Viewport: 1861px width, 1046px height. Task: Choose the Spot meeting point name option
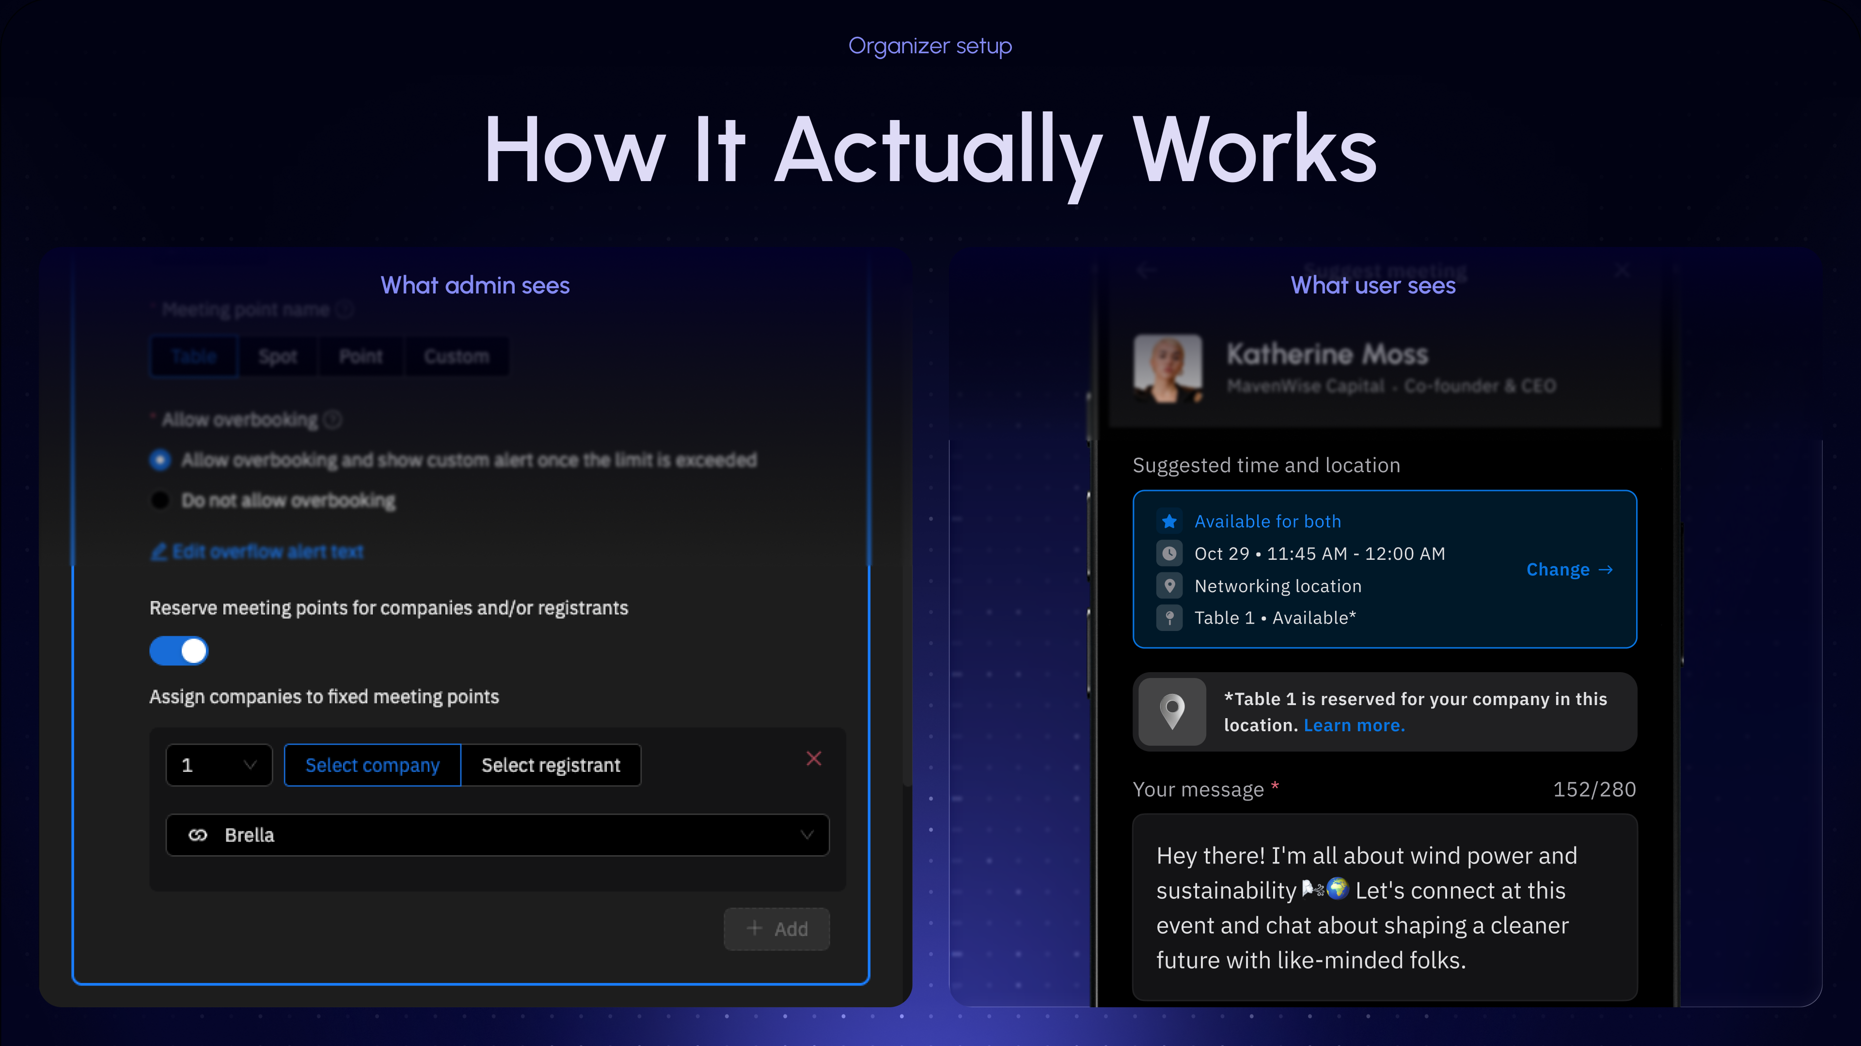tap(277, 356)
